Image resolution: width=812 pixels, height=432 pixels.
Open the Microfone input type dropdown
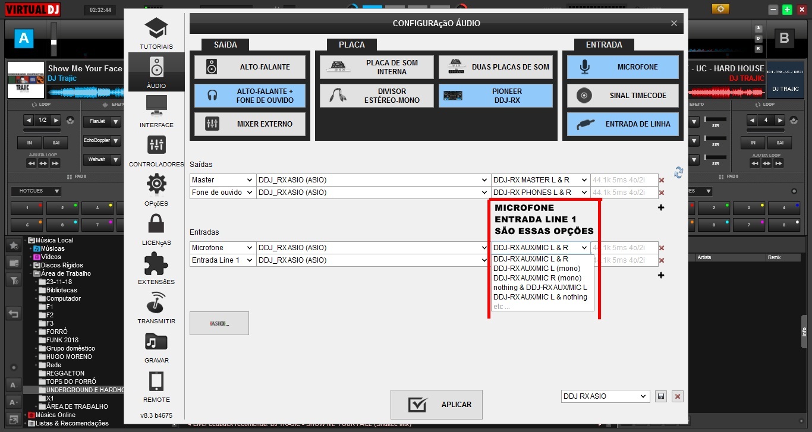point(222,248)
